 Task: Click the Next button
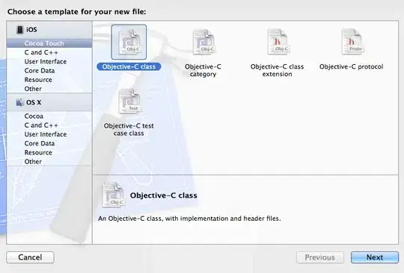point(375,257)
